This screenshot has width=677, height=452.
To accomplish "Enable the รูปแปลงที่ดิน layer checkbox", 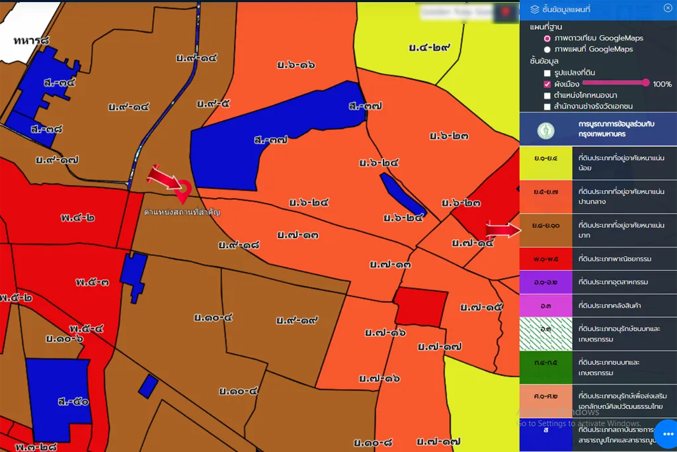I will 547,73.
